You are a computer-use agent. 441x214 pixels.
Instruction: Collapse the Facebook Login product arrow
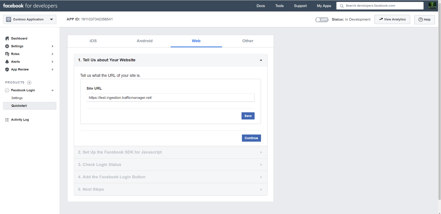point(52,90)
